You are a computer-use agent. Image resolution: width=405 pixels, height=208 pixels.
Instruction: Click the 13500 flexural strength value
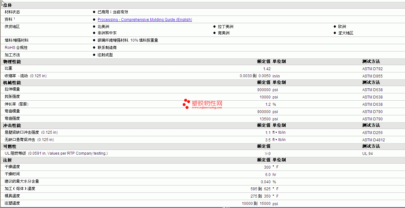265,119
